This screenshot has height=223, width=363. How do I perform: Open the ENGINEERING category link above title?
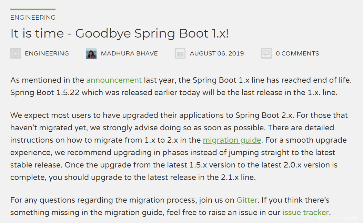click(33, 18)
